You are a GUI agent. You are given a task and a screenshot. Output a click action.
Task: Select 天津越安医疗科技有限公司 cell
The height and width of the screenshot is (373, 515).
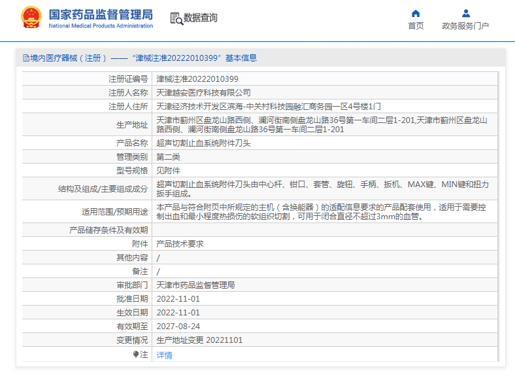(x=203, y=93)
